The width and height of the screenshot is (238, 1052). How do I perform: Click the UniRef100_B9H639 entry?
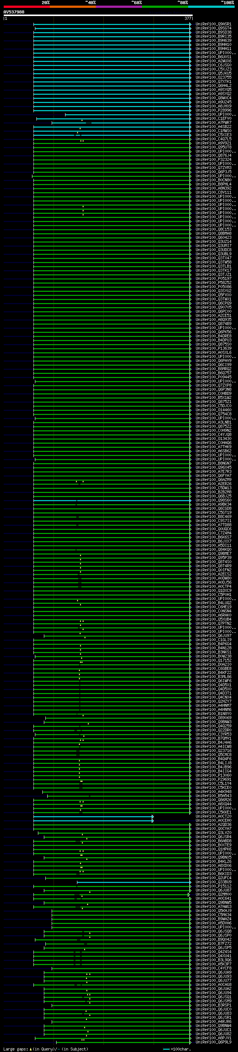[x=213, y=40]
